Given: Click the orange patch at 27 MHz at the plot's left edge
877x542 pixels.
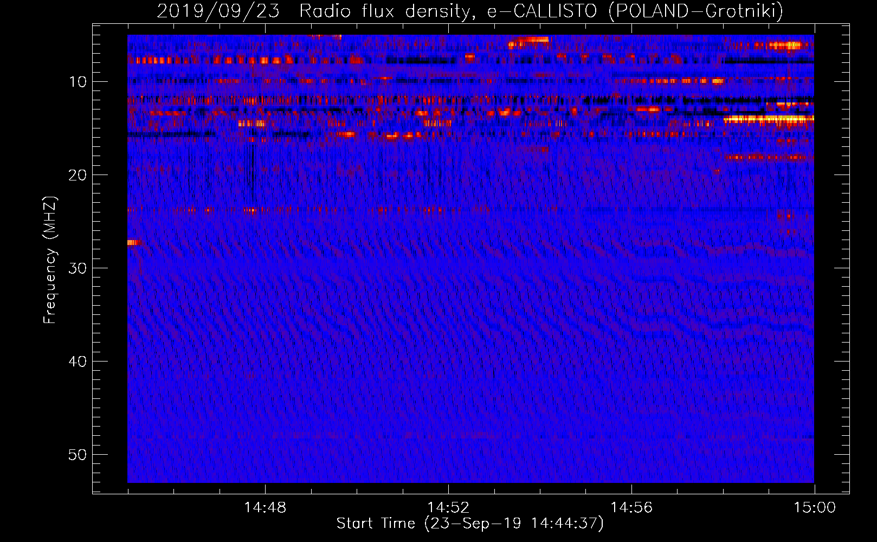Looking at the screenshot, I should point(134,242).
